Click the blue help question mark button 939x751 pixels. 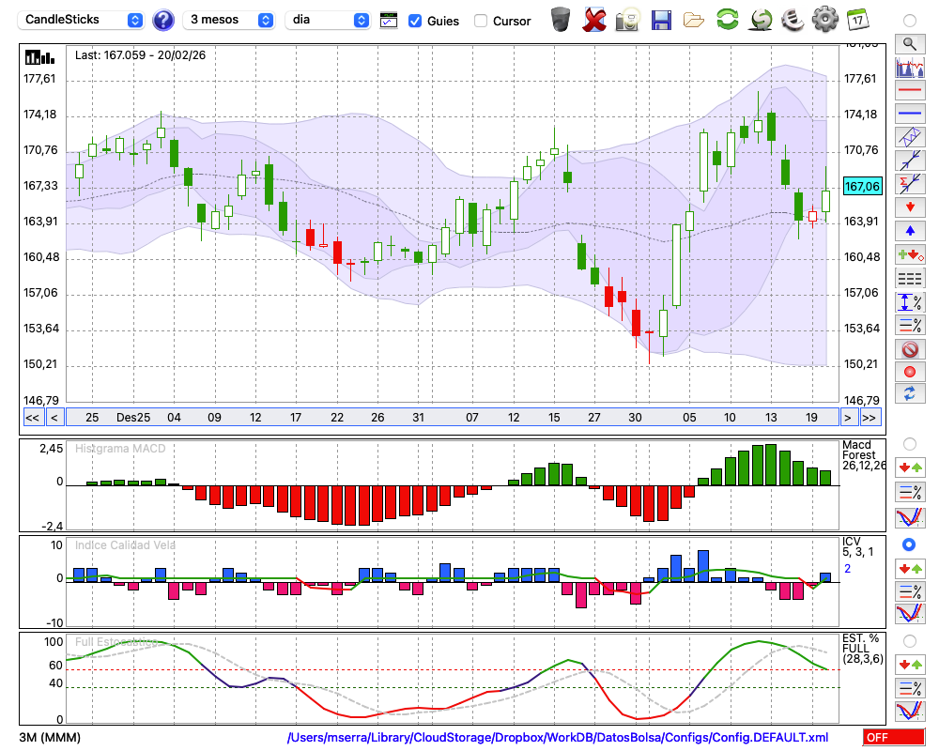[163, 20]
